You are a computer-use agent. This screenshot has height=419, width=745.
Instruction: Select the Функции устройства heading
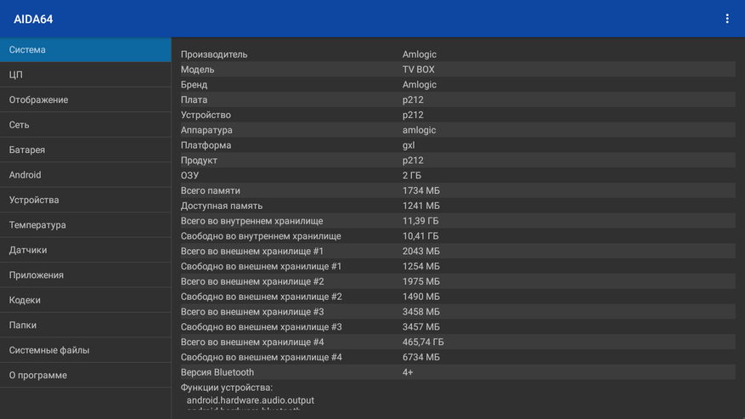pos(227,388)
